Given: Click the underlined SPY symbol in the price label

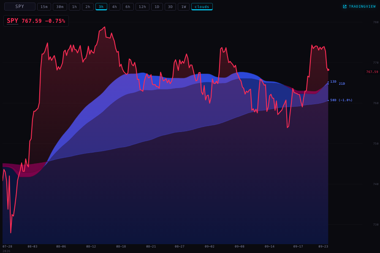Looking at the screenshot, I should point(12,21).
